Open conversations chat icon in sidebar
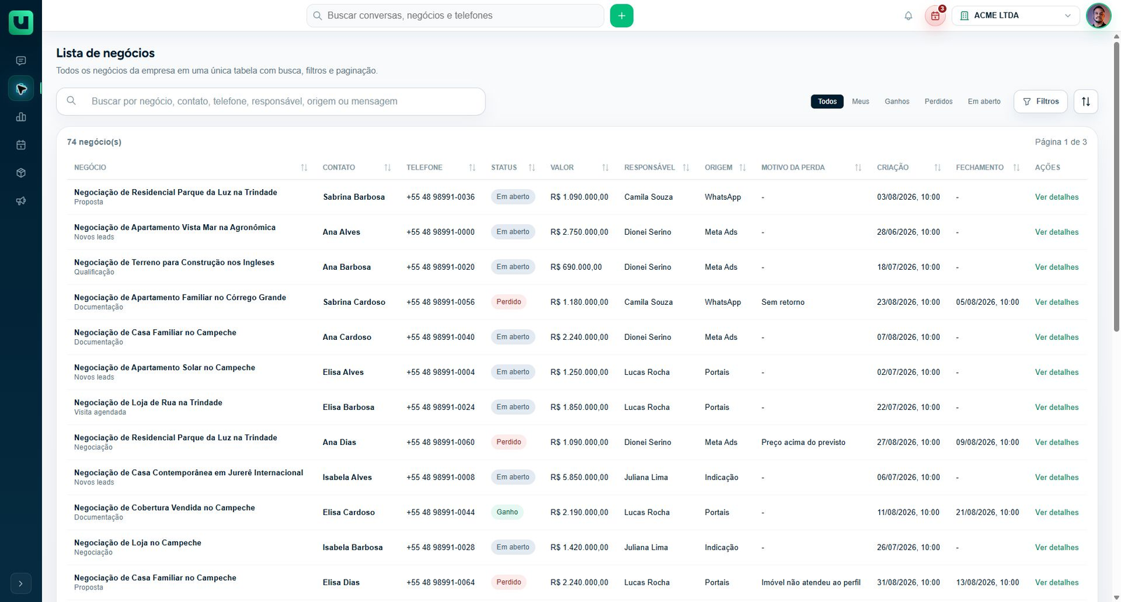Viewport: 1121px width, 602px height. [21, 61]
